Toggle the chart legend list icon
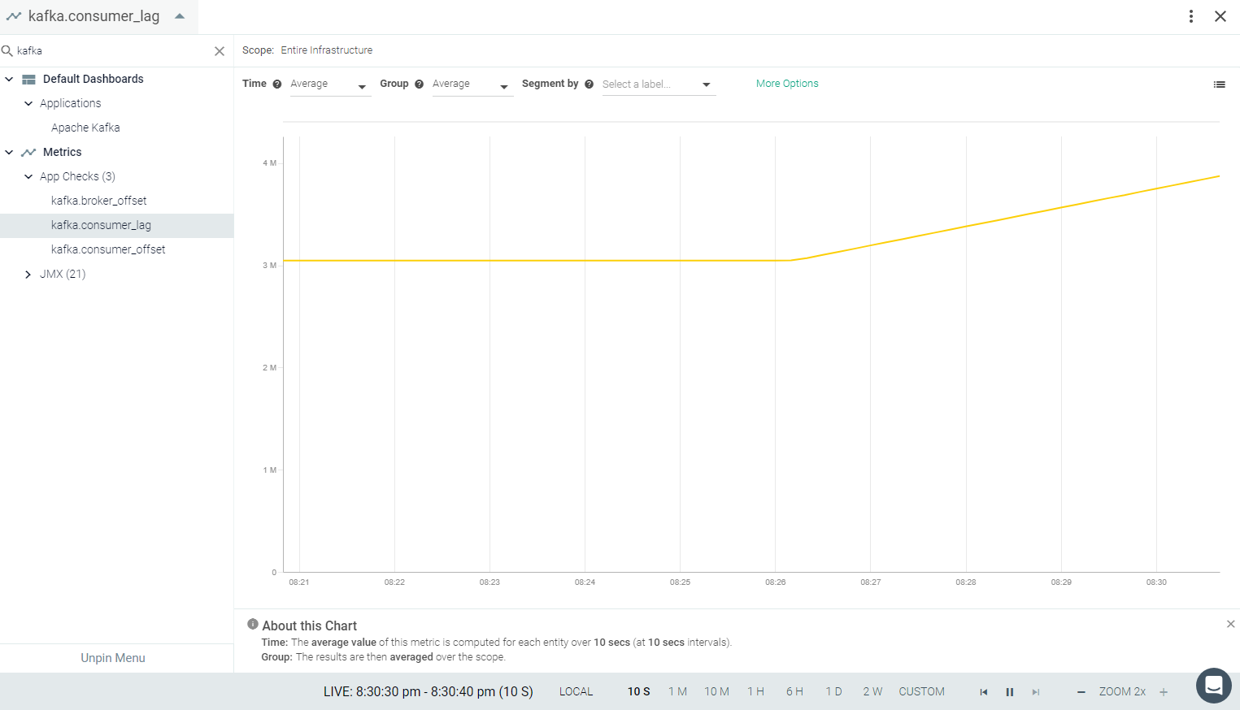Viewport: 1240px width, 710px height. 1219,84
